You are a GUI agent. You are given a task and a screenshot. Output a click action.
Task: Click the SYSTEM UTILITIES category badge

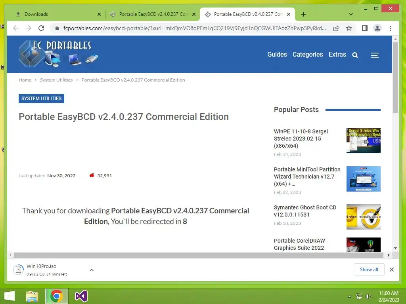41,99
